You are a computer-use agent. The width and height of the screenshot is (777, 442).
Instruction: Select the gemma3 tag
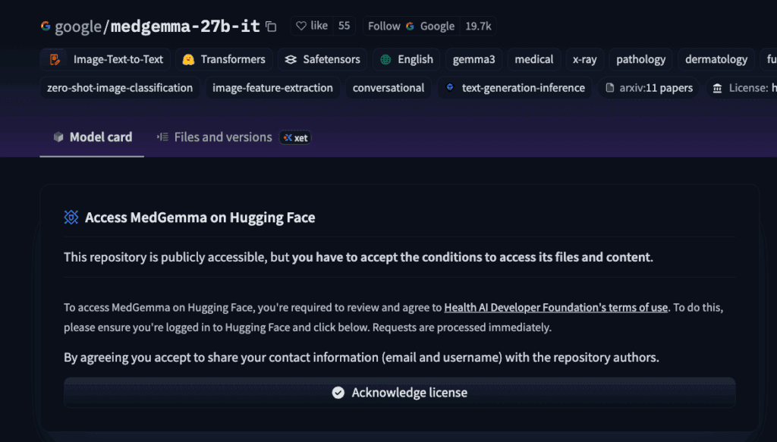[x=473, y=59]
